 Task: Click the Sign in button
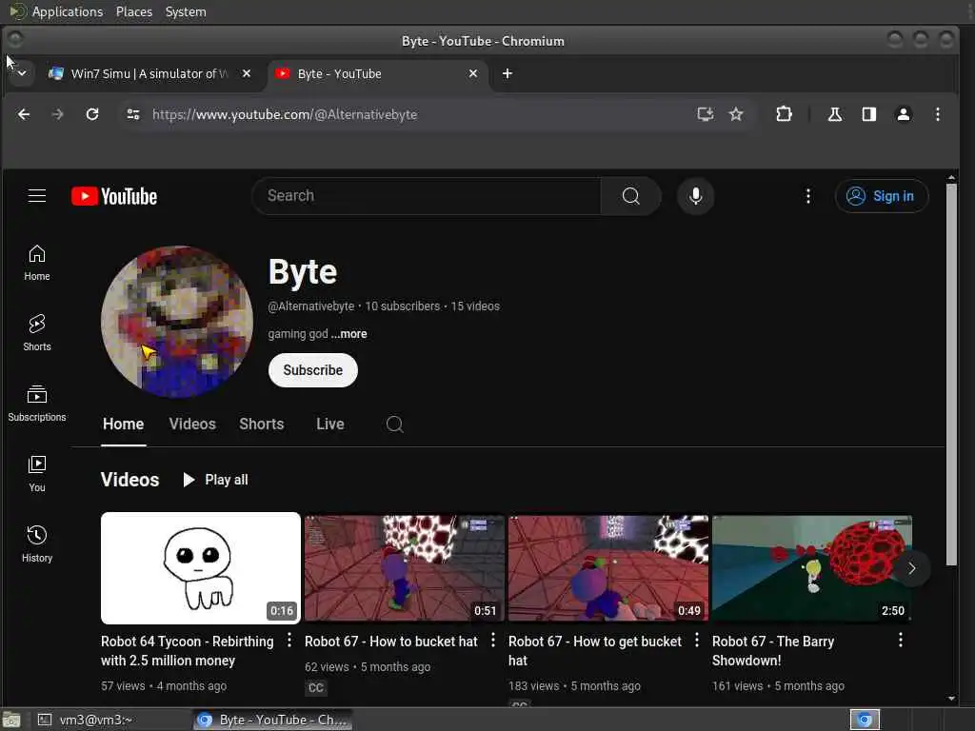click(x=881, y=196)
